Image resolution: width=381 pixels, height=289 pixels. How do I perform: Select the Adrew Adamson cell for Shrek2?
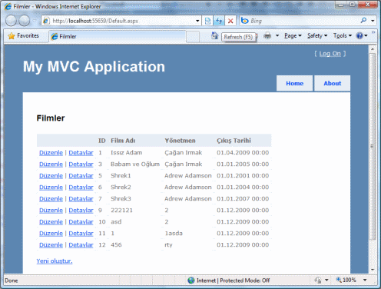click(x=188, y=188)
